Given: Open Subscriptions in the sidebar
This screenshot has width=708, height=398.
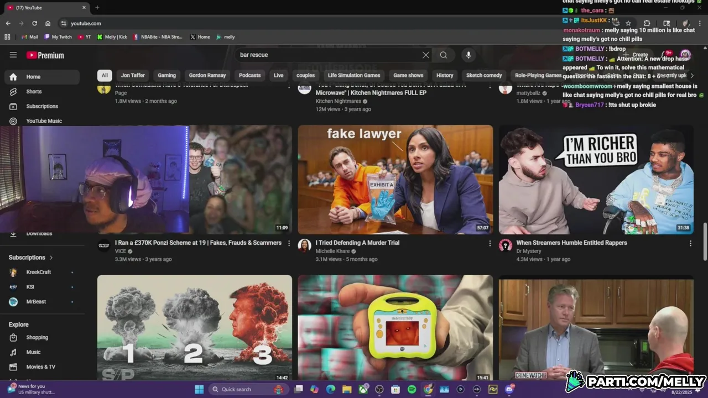Looking at the screenshot, I should click(41, 106).
